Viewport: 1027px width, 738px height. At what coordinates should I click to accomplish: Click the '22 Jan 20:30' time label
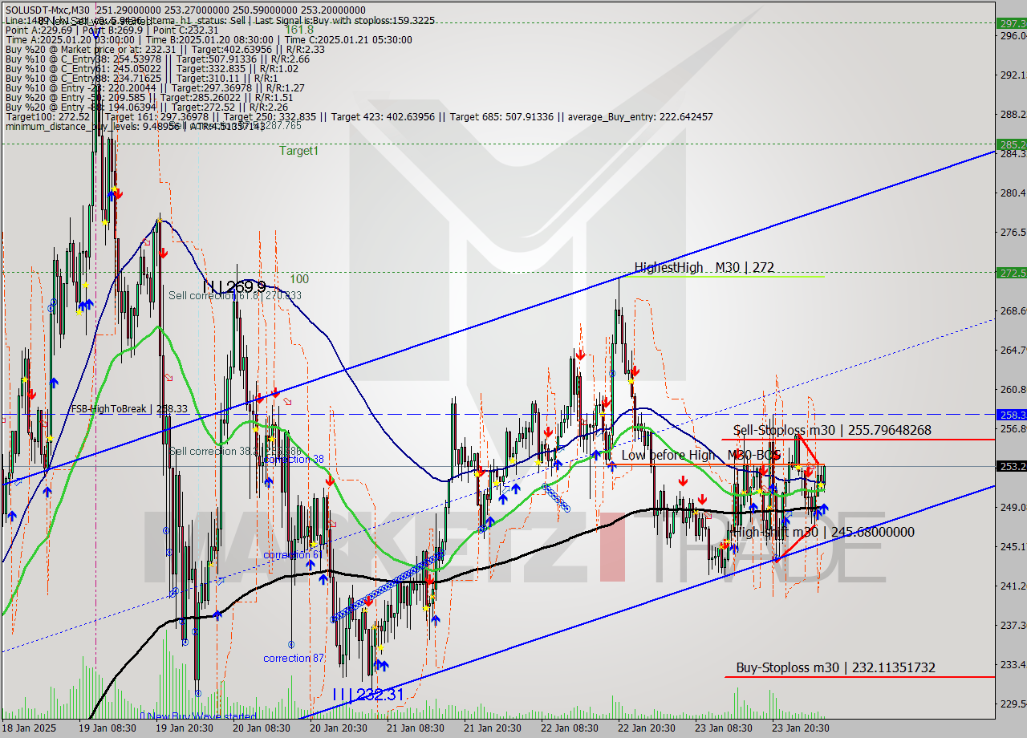coord(646,728)
